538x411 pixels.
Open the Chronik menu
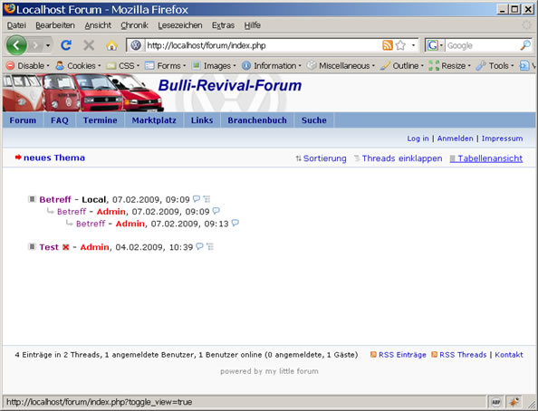(134, 25)
